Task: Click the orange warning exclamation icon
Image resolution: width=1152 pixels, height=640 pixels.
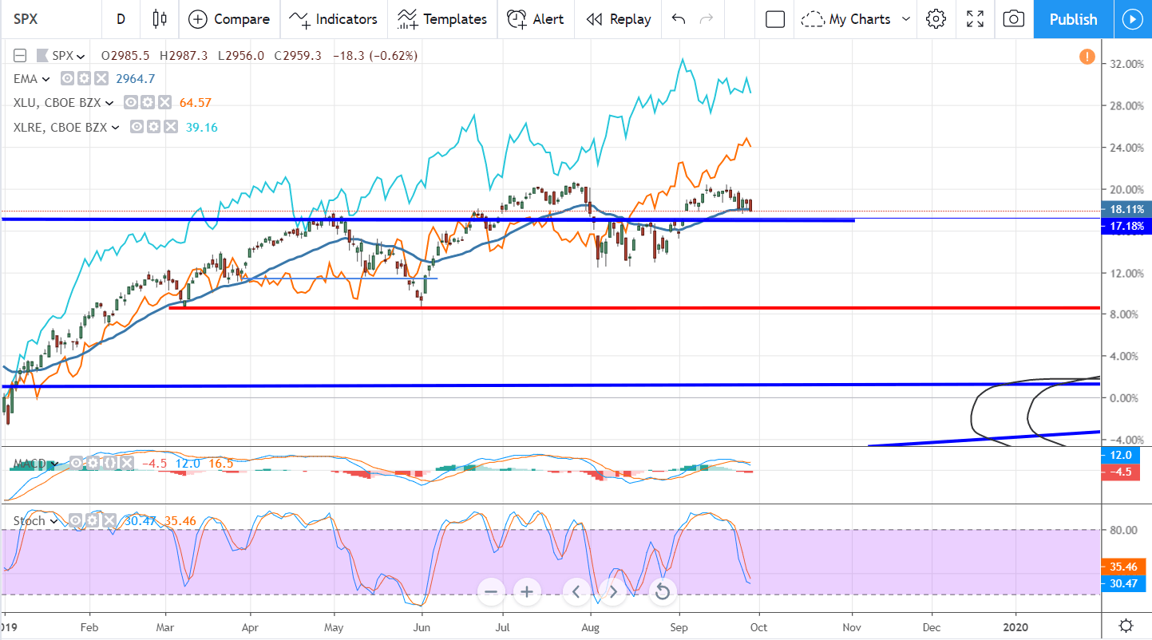Action: [x=1087, y=57]
